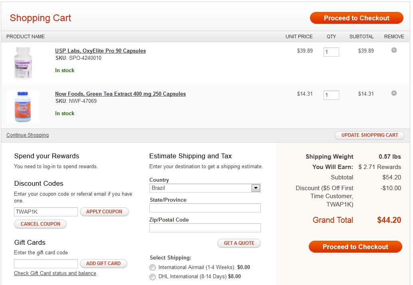Click the Estimate Shipping and Tax heading
Viewport: 413px width, 285px height.
(191, 156)
